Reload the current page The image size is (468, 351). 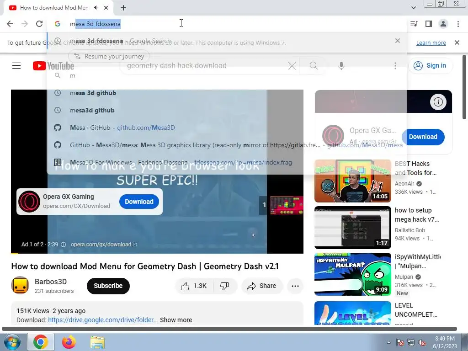tap(39, 24)
